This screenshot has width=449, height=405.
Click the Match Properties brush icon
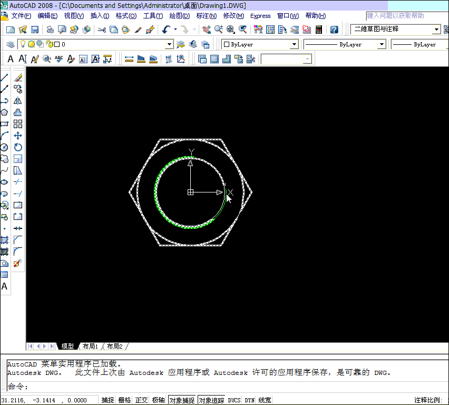[138, 30]
